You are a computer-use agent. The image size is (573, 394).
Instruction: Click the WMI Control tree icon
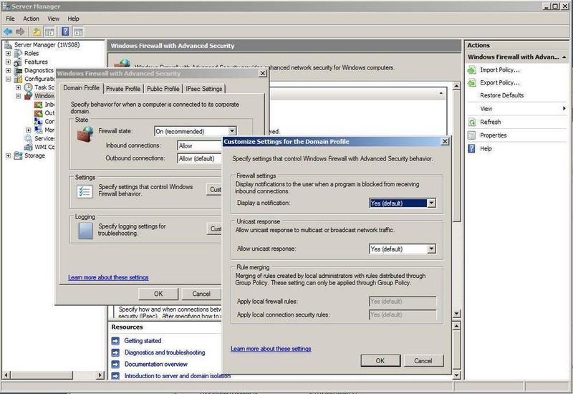[x=28, y=147]
